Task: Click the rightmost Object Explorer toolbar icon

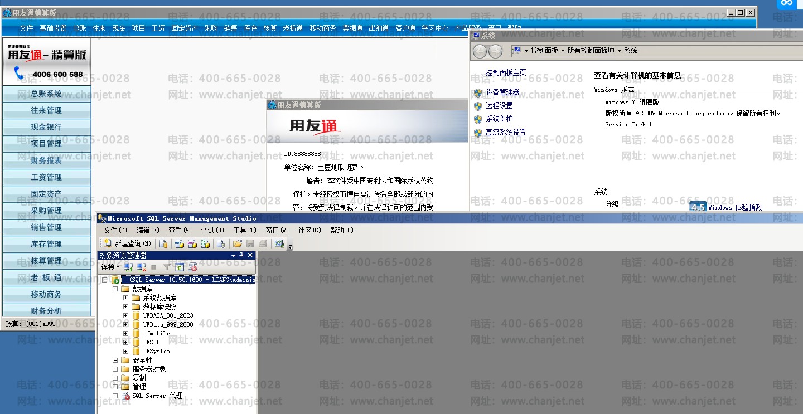Action: pyautogui.click(x=192, y=267)
